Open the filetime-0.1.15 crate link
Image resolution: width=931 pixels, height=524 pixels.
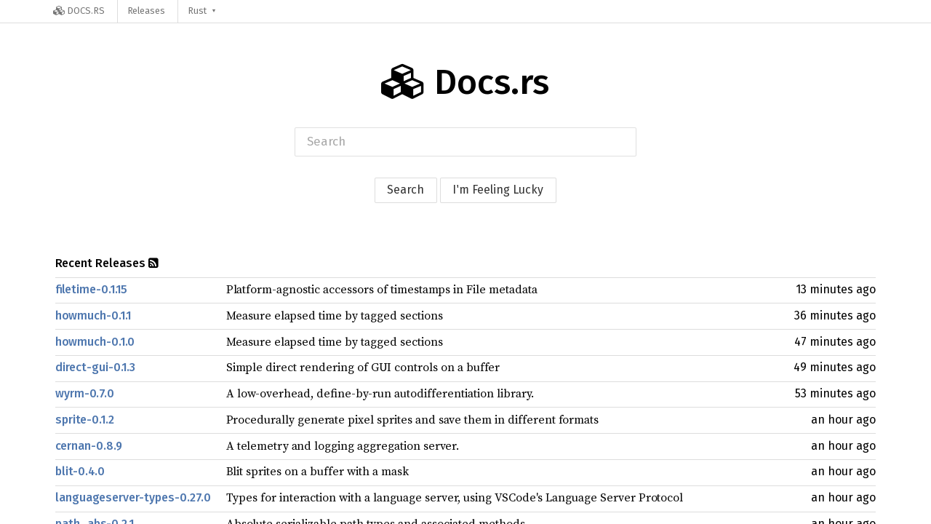(91, 290)
